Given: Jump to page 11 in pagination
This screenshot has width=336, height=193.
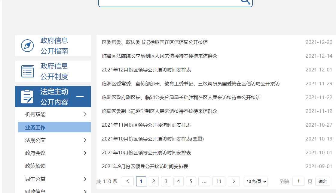Looking at the screenshot, I should click(219, 181).
